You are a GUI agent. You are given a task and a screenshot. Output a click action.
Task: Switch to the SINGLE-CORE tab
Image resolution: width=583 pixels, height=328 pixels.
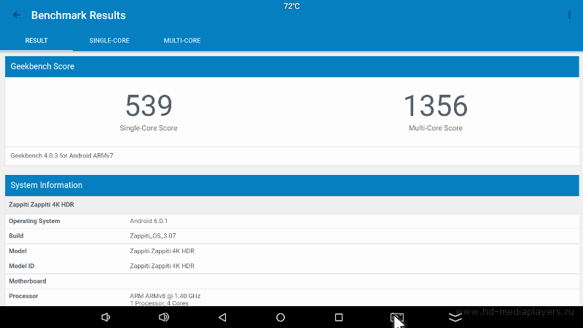(109, 41)
